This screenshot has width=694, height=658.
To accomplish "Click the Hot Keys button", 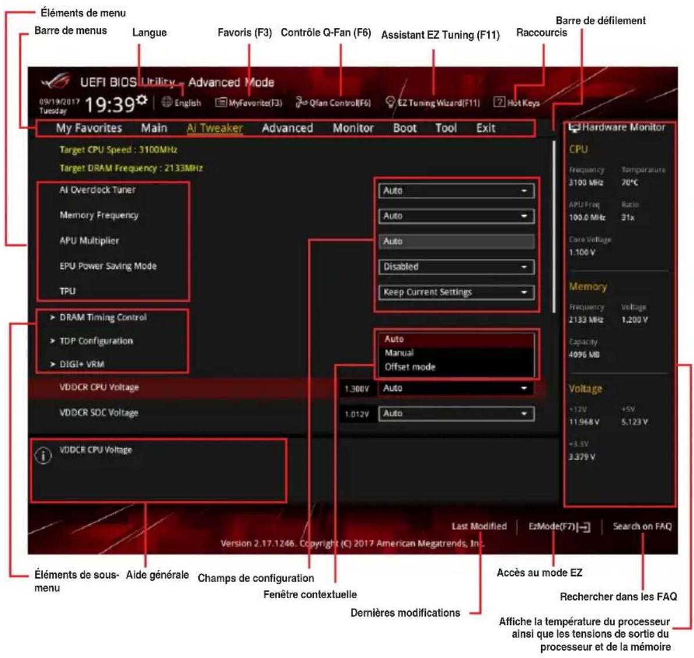I will tap(517, 102).
